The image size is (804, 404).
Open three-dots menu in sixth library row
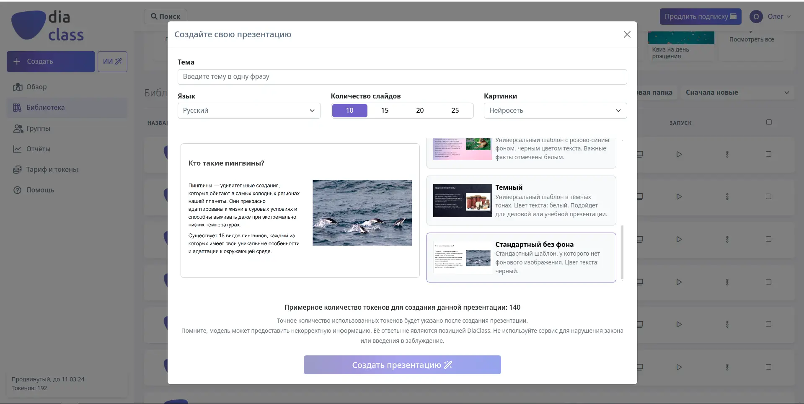click(x=727, y=368)
